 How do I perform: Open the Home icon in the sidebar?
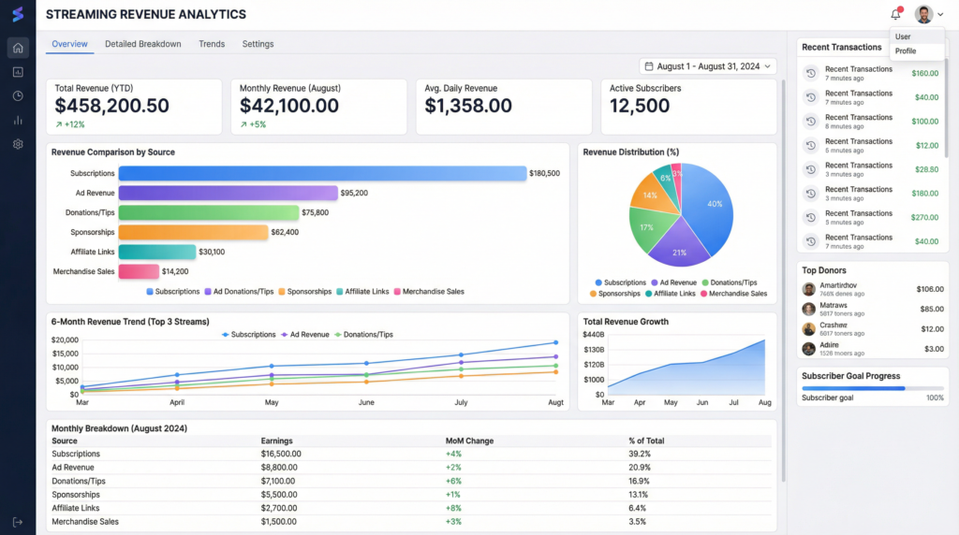click(18, 48)
